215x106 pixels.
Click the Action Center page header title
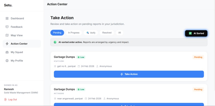point(57,4)
